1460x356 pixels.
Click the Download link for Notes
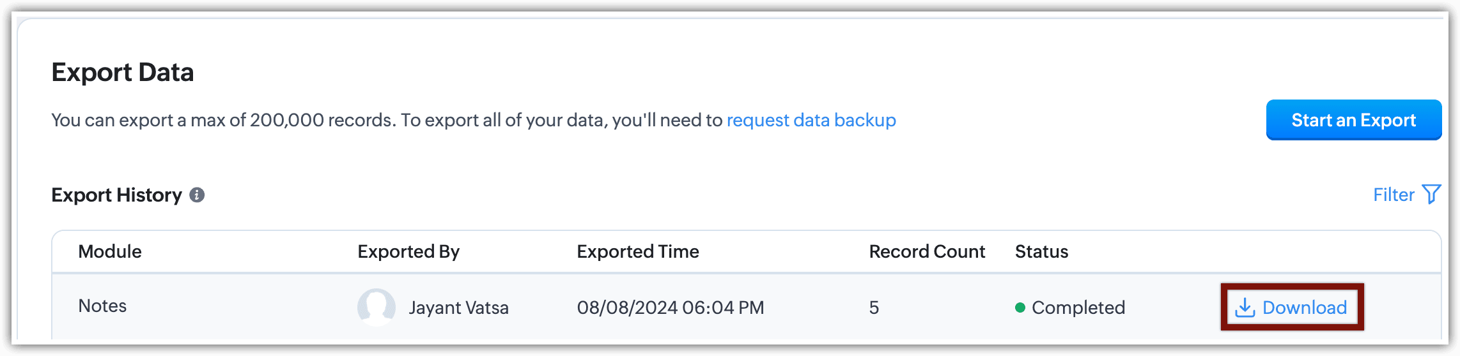pyautogui.click(x=1304, y=308)
